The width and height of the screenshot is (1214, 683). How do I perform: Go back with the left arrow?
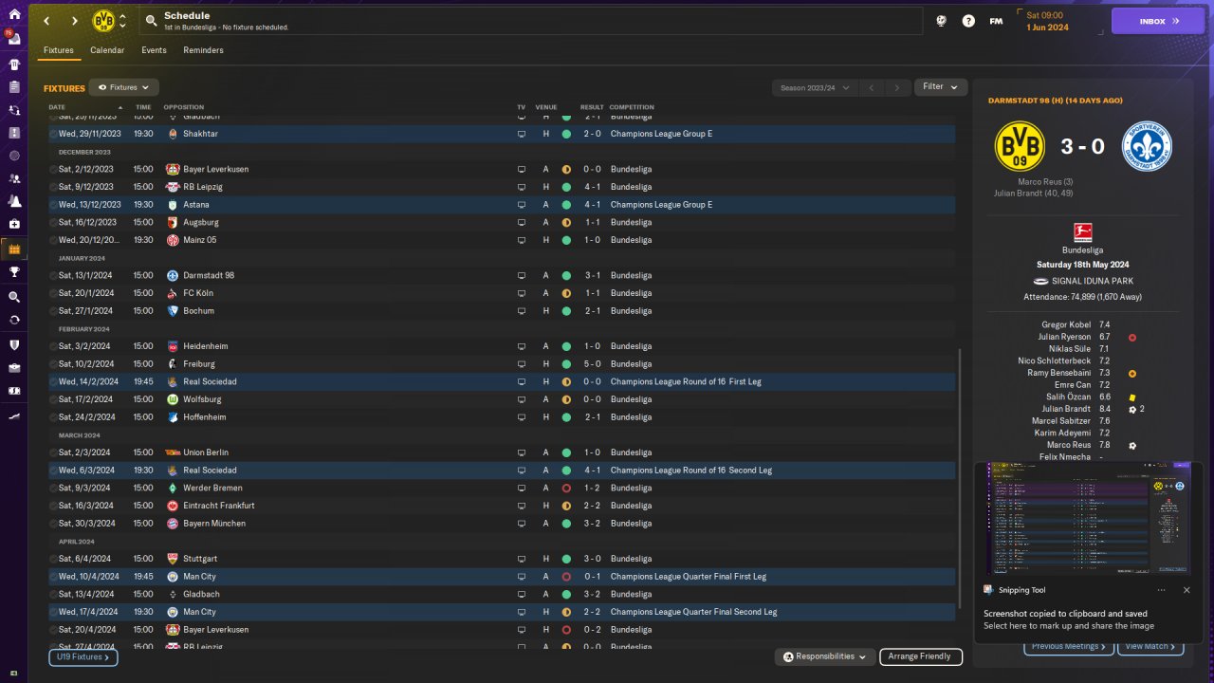[x=46, y=21]
